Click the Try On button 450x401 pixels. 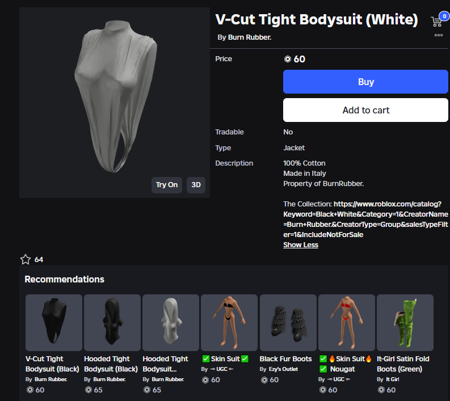(167, 185)
